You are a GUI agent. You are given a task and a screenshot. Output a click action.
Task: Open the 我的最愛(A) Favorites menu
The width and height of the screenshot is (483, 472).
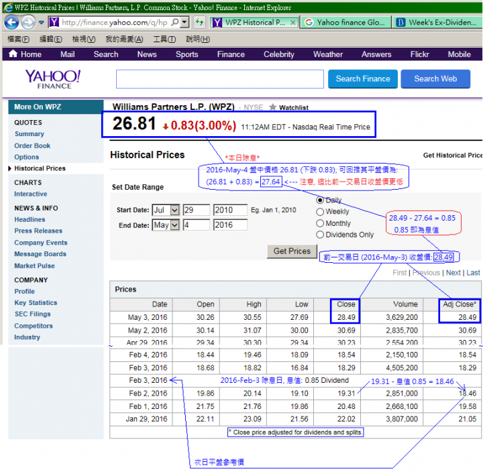pos(125,39)
